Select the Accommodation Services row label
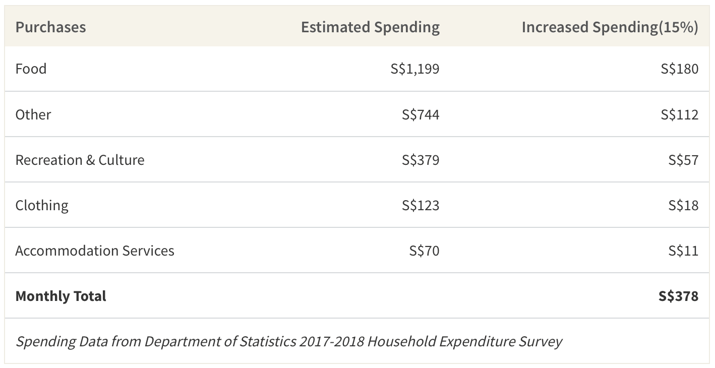This screenshot has height=368, width=715. coord(95,251)
